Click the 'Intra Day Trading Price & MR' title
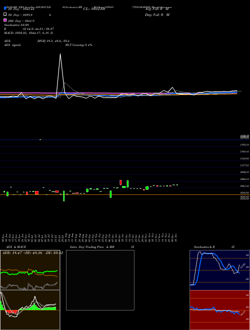This screenshot has width=250, height=330. point(92,247)
